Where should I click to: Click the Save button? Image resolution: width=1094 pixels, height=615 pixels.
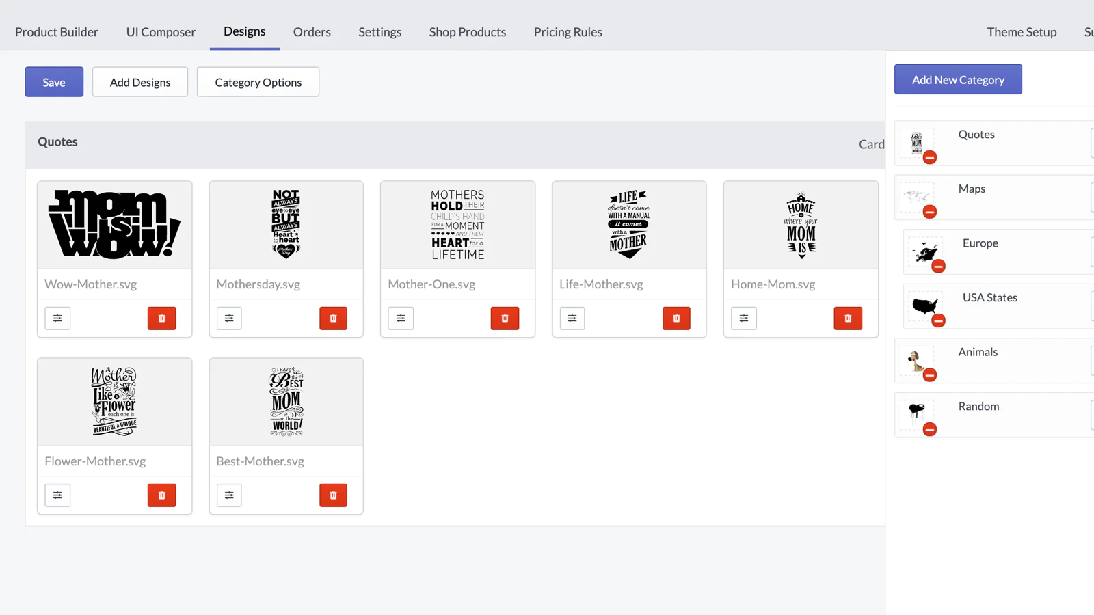point(54,82)
